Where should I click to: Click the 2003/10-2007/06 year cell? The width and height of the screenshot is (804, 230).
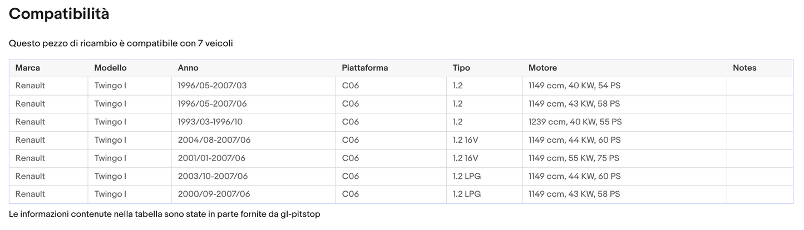click(x=213, y=176)
